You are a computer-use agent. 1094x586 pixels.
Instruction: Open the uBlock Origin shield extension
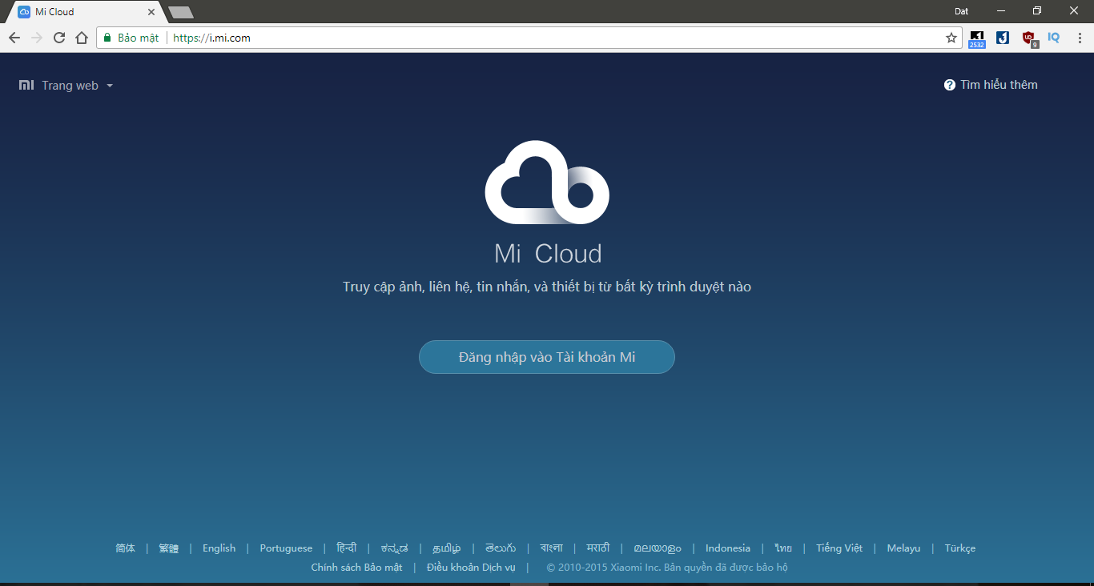pos(1029,38)
